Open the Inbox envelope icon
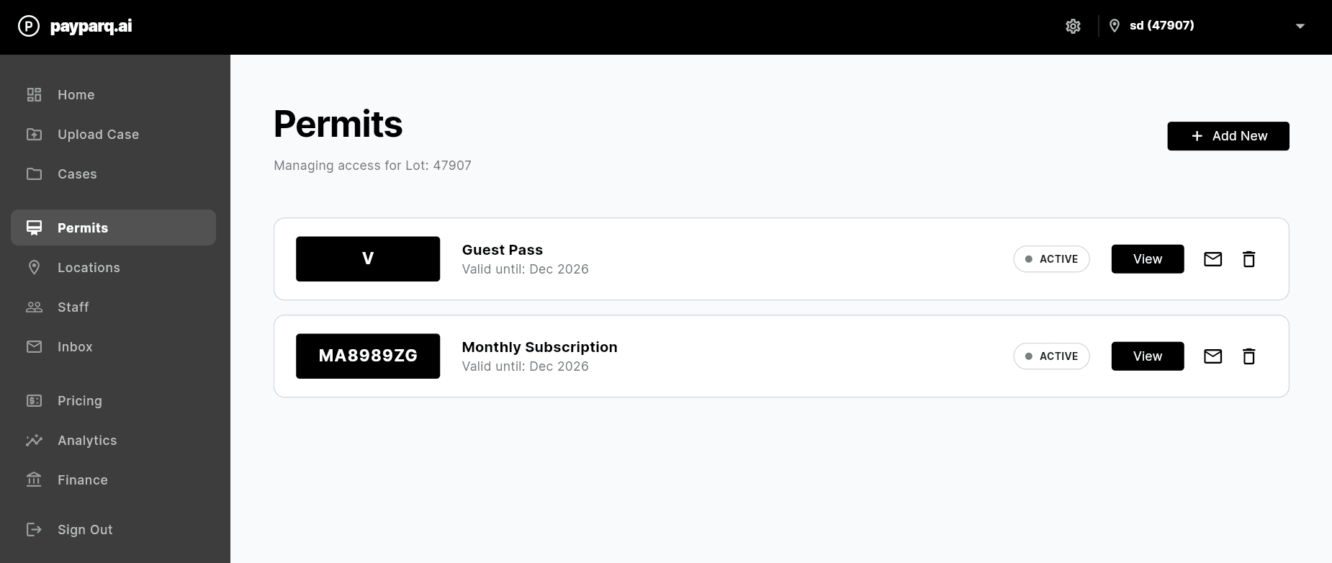 coord(34,346)
